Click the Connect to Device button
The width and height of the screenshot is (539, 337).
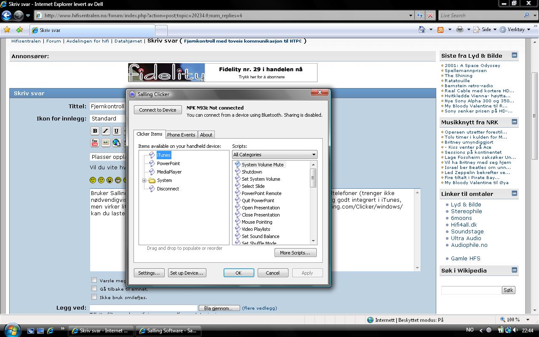click(158, 110)
